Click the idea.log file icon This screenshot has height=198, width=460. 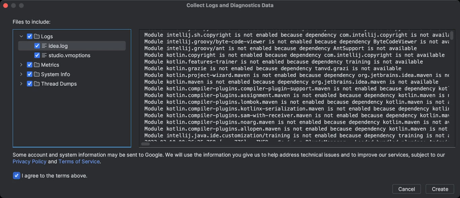click(x=44, y=46)
